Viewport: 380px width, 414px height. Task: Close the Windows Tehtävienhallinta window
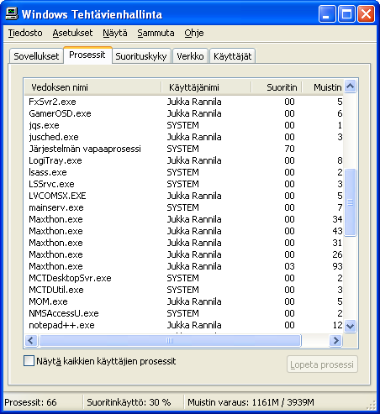click(x=366, y=14)
